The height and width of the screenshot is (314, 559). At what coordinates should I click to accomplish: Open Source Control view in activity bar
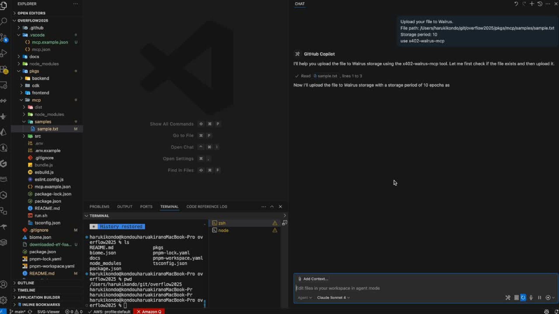pyautogui.click(x=3, y=37)
